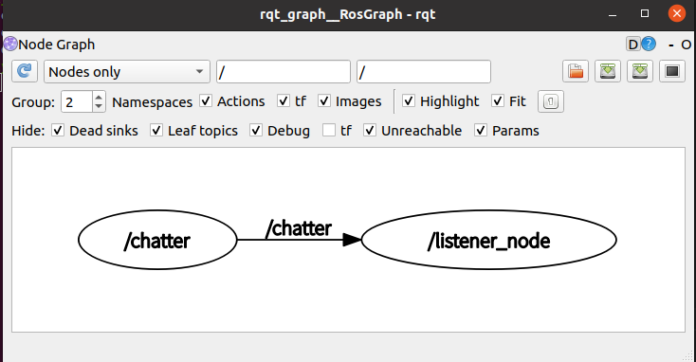The width and height of the screenshot is (696, 362).
Task: Save graph as SVG icon
Action: [640, 71]
